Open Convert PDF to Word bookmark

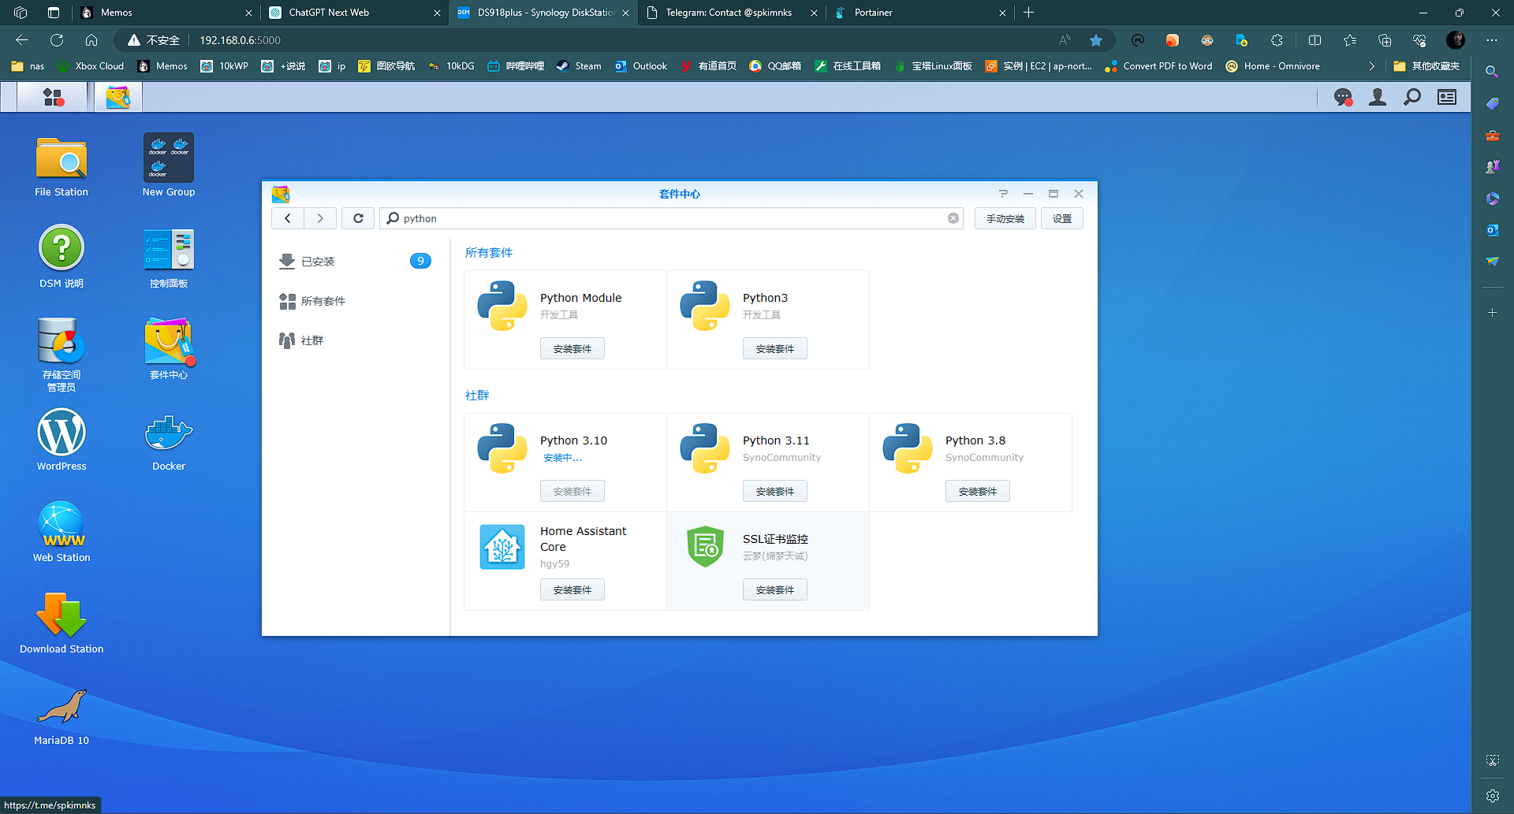[1158, 66]
